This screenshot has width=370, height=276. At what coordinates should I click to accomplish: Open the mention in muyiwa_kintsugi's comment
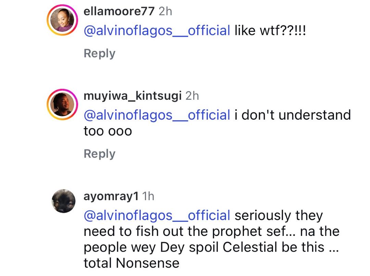157,115
